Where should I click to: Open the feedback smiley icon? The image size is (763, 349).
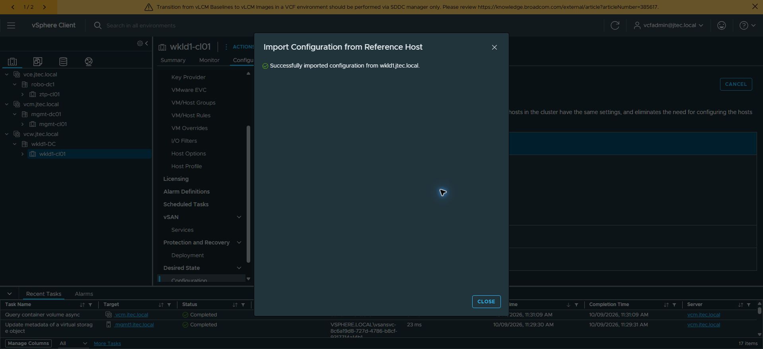click(x=721, y=25)
